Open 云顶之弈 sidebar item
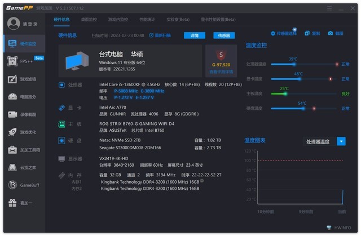This screenshot has width=361, height=236. point(24,167)
